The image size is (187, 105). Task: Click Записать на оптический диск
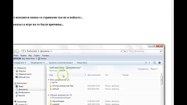click(x=61, y=63)
